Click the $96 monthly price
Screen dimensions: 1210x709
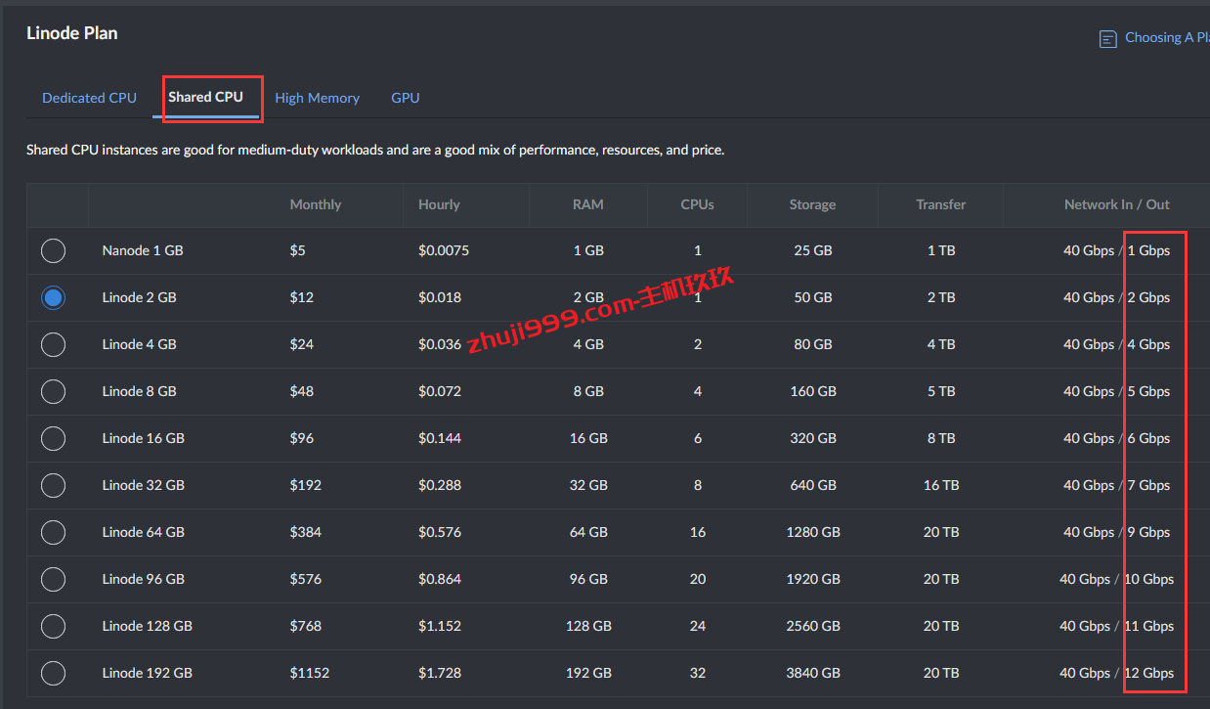[x=302, y=438]
